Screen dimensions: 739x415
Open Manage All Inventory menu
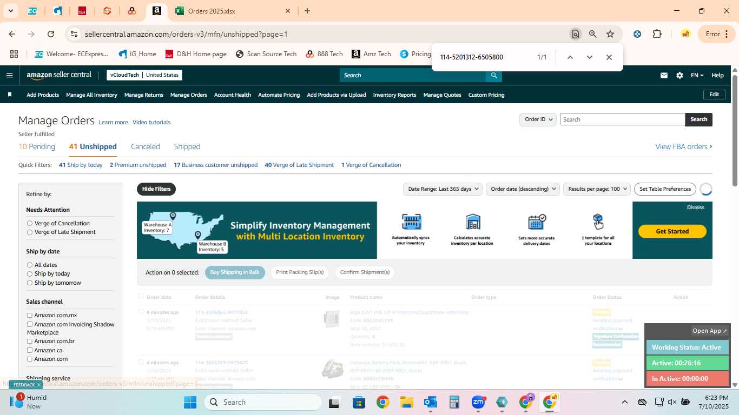91,95
